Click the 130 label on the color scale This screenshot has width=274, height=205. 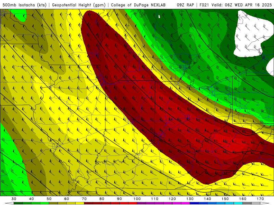[190, 199]
